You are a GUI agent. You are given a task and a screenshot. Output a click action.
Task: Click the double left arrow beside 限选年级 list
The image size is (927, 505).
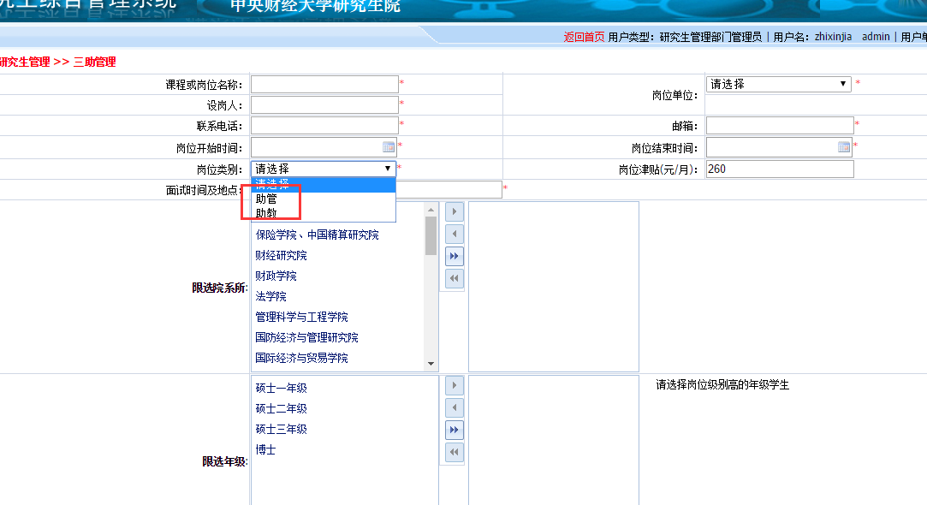454,452
